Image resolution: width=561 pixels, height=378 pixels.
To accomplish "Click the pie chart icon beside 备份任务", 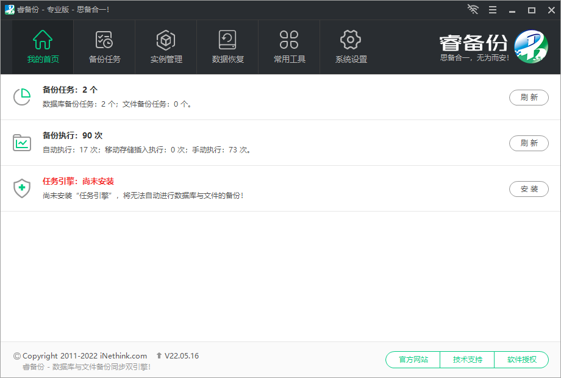I will tap(22, 97).
